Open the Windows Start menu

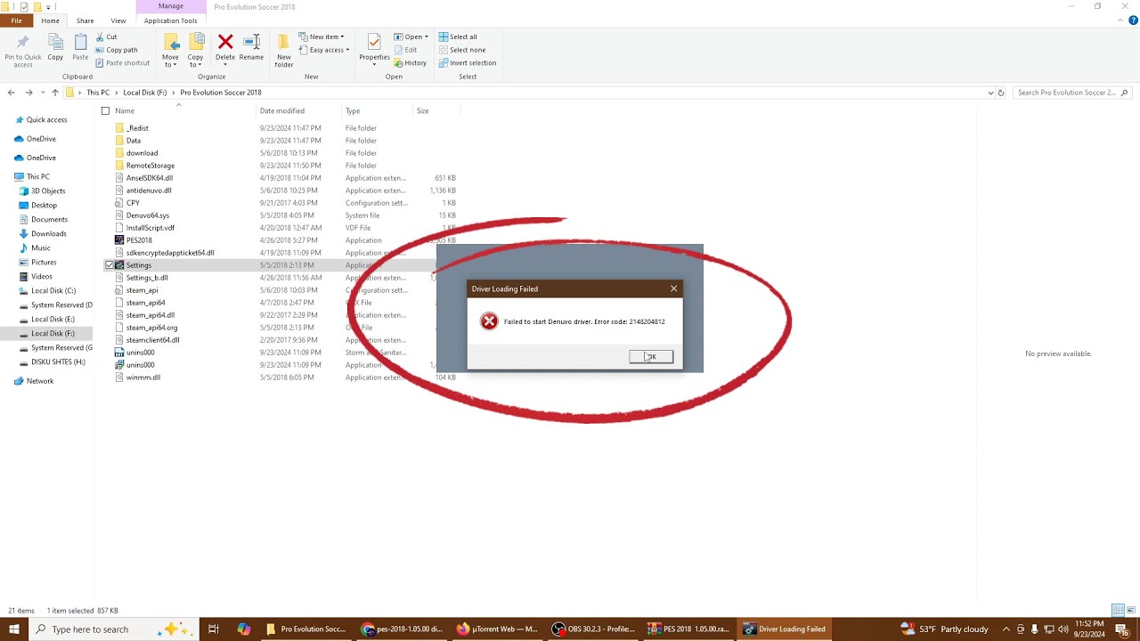pyautogui.click(x=13, y=629)
